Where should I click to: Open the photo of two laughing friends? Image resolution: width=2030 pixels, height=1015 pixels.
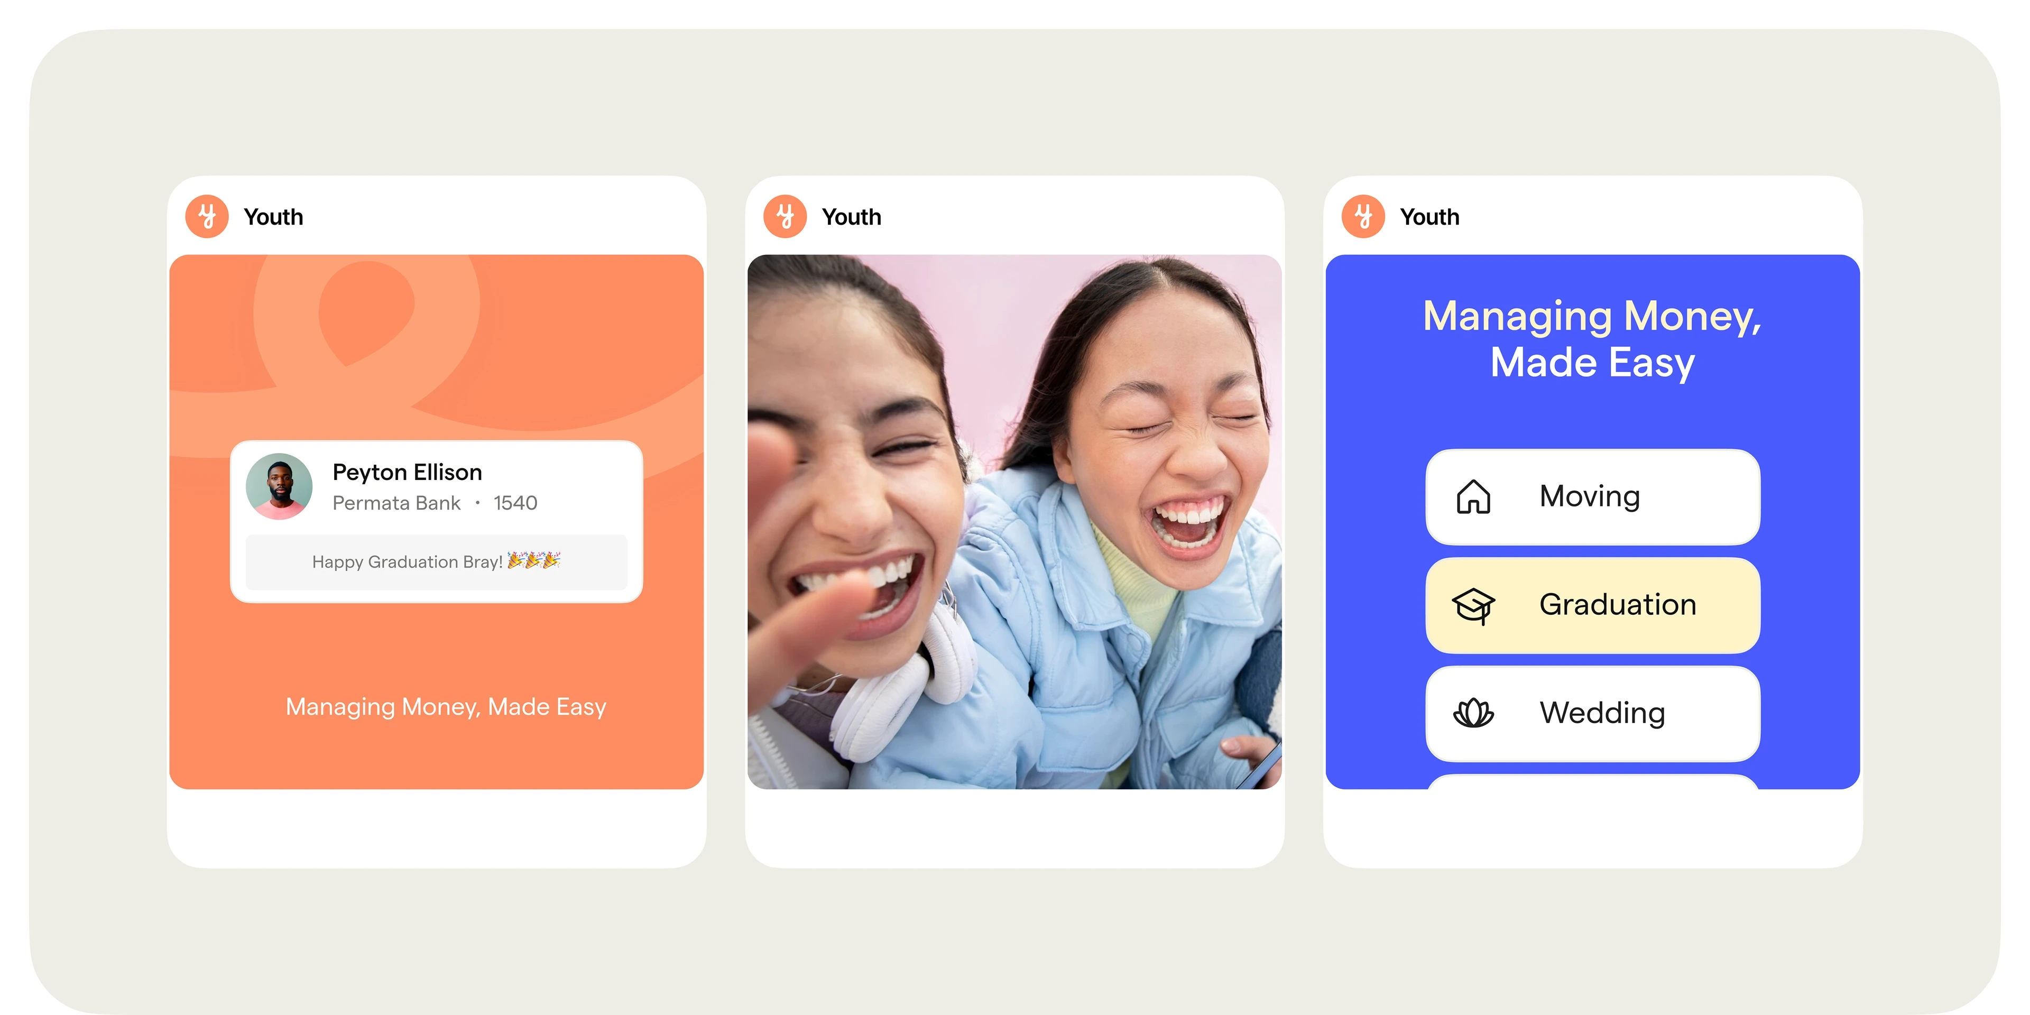(x=1014, y=522)
